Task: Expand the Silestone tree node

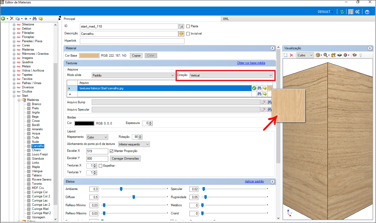Action: pyautogui.click(x=14, y=25)
